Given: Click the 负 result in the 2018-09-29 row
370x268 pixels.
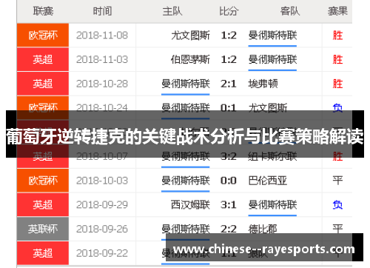Looking at the screenshot, I should (337, 205).
